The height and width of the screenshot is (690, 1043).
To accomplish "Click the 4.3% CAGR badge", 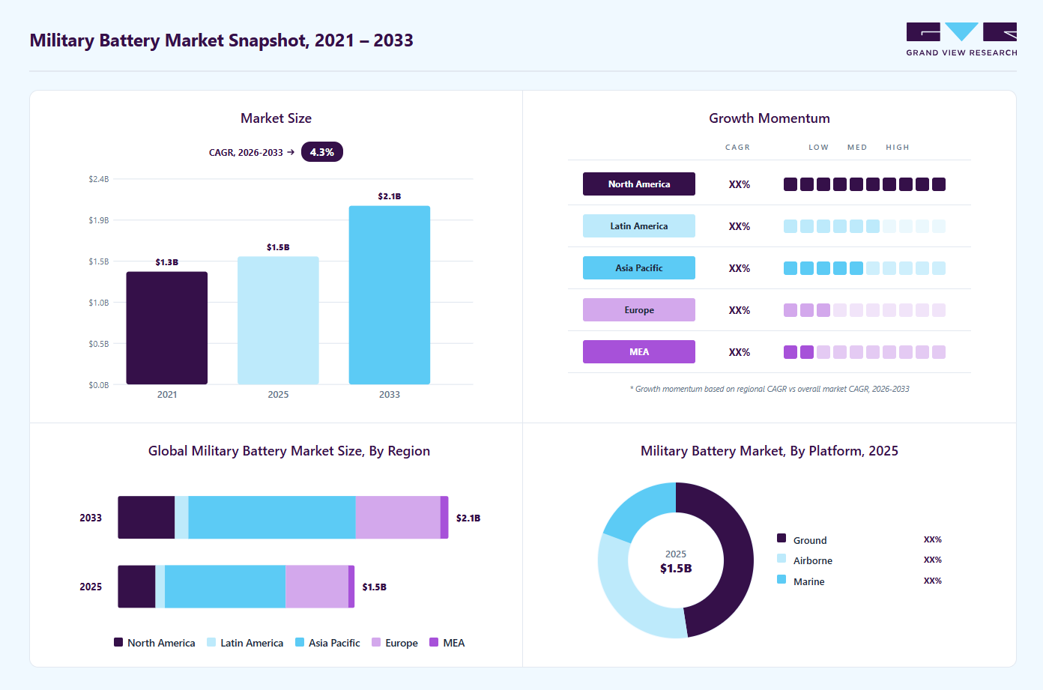I will (322, 152).
